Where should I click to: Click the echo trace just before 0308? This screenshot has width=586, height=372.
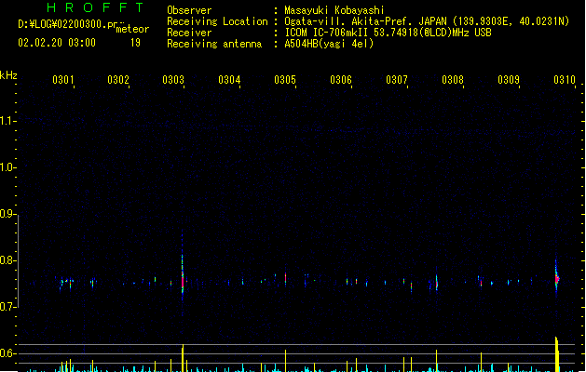pyautogui.click(x=436, y=282)
